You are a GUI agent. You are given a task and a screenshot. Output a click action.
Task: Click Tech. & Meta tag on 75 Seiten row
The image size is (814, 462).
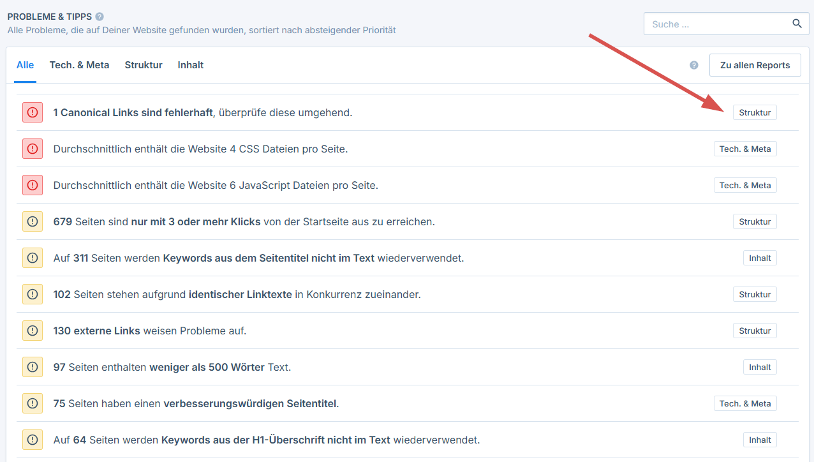745,403
